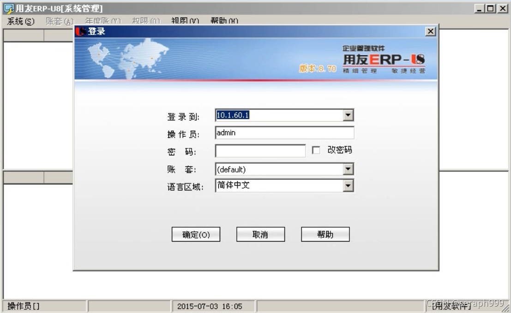This screenshot has height=313, width=511.
Task: Close the 登录 dialog with X
Action: 431,31
